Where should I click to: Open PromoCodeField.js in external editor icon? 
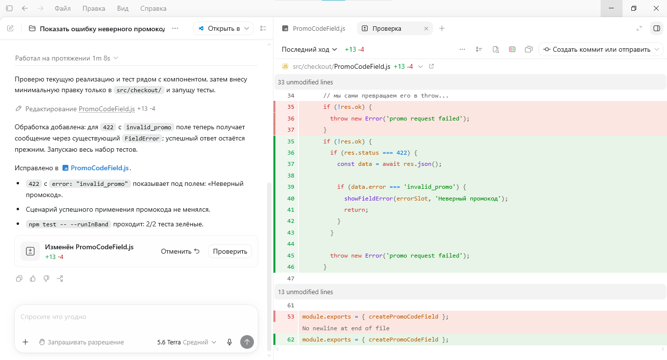click(x=431, y=66)
